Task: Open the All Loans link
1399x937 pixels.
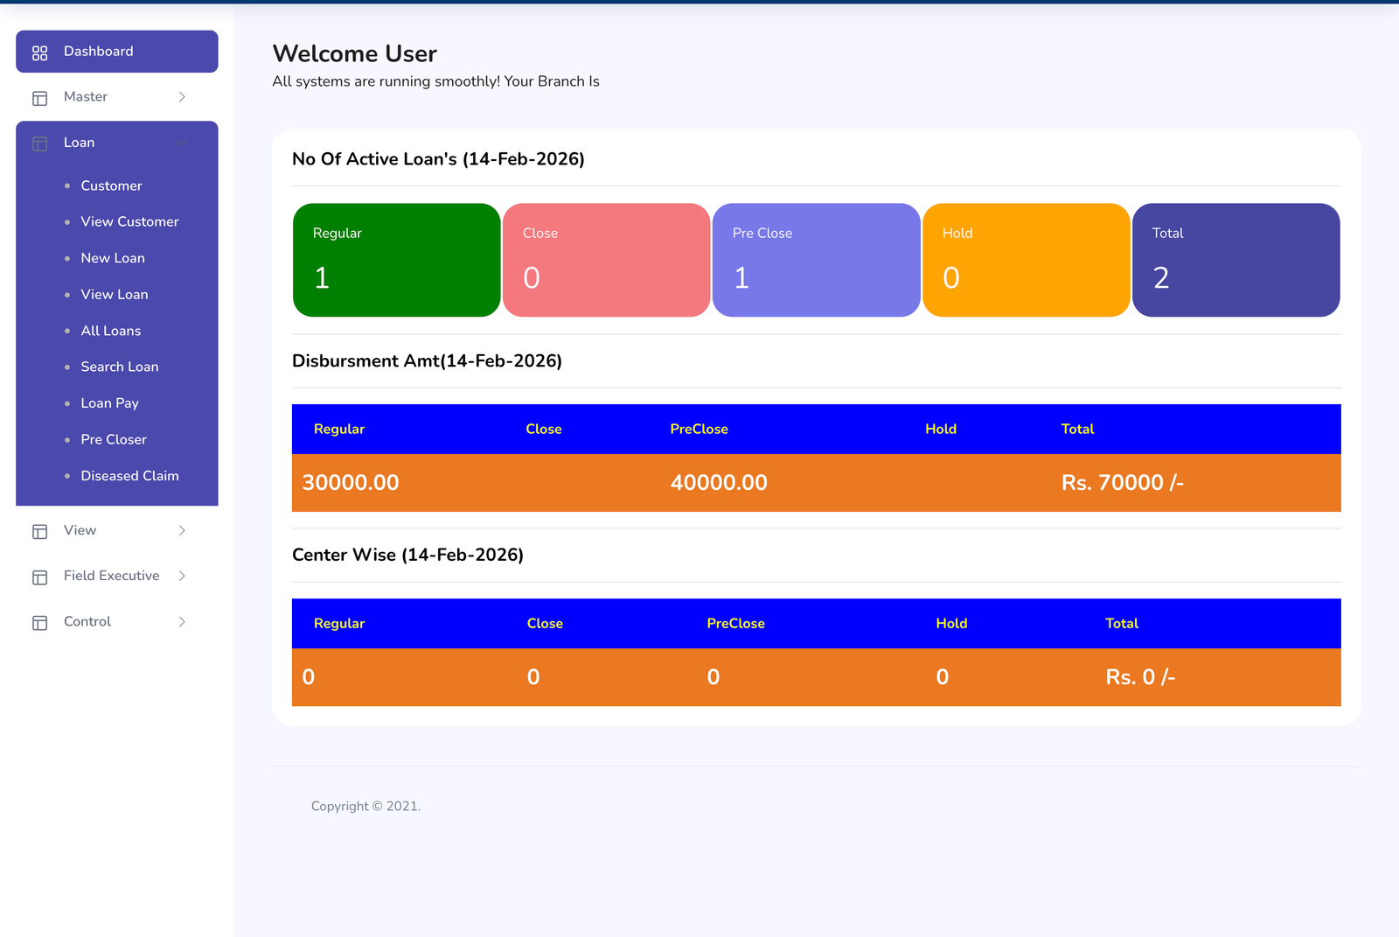Action: (x=111, y=331)
